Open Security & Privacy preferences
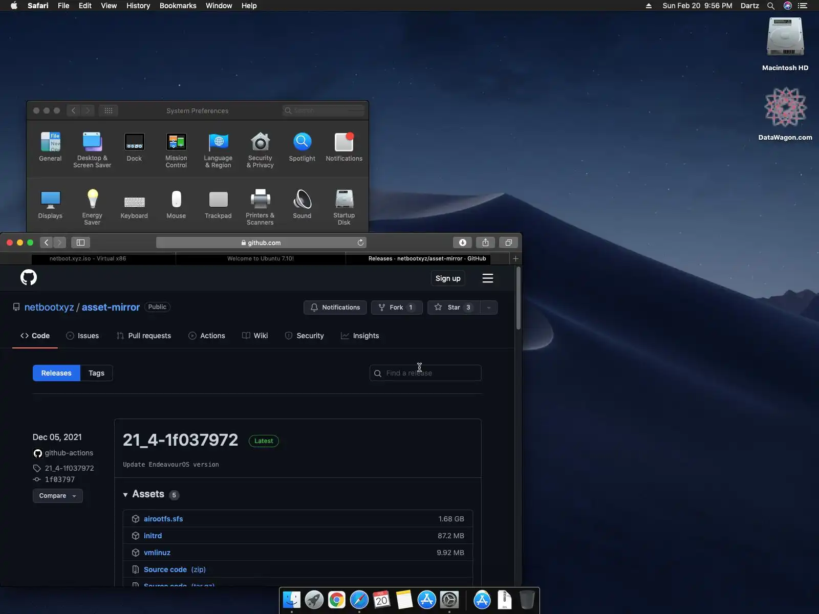Screen dimensions: 819x614 [x=260, y=150]
